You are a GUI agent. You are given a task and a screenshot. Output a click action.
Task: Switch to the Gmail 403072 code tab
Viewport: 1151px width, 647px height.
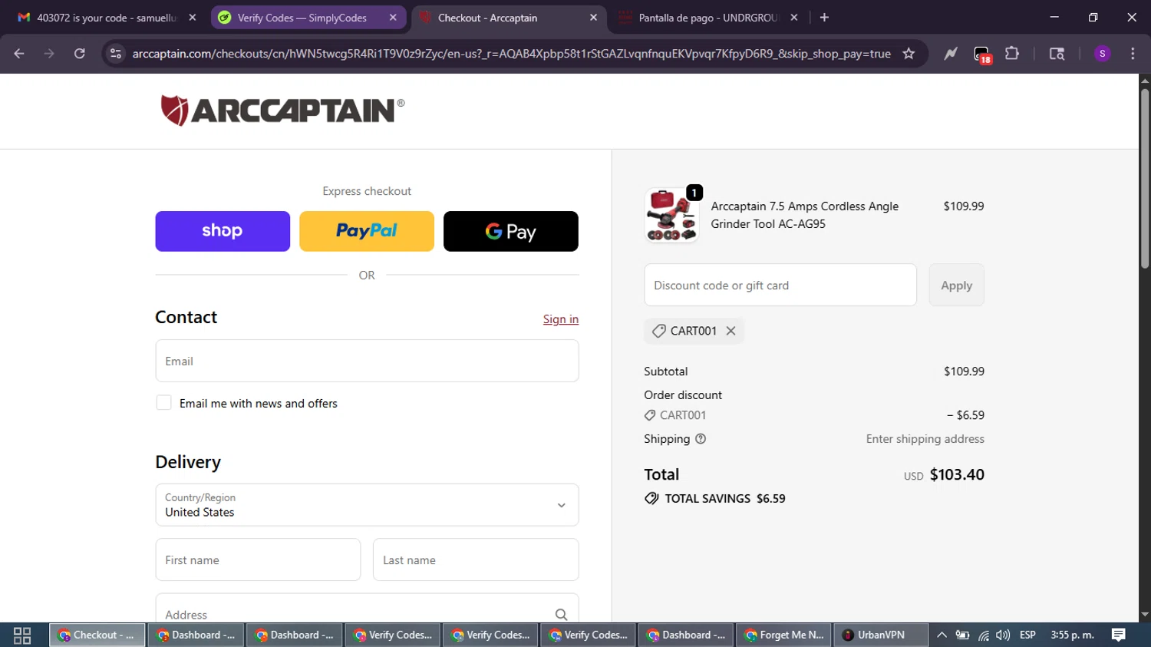pyautogui.click(x=107, y=18)
